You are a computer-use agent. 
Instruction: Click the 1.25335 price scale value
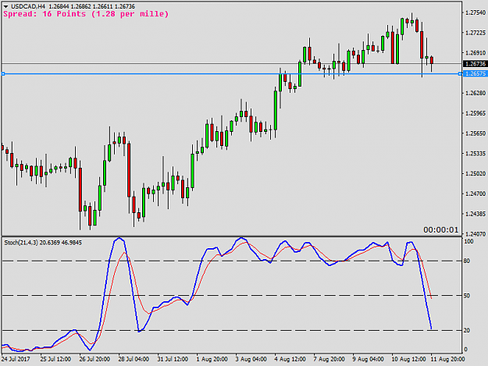pos(476,153)
